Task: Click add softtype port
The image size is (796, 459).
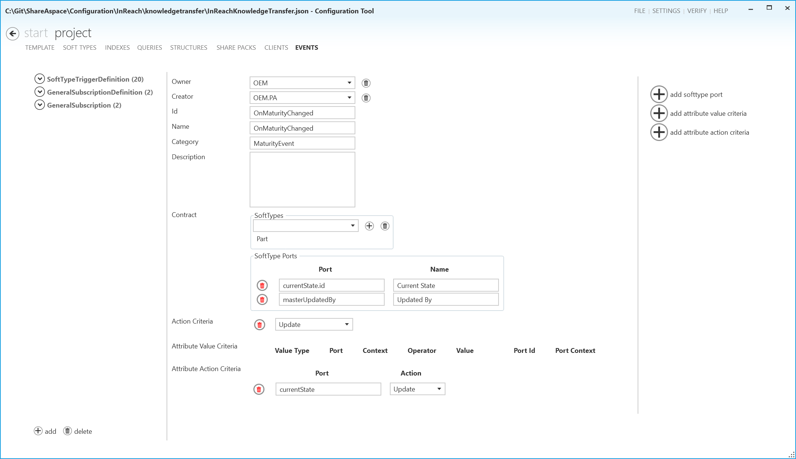Action: click(x=659, y=95)
